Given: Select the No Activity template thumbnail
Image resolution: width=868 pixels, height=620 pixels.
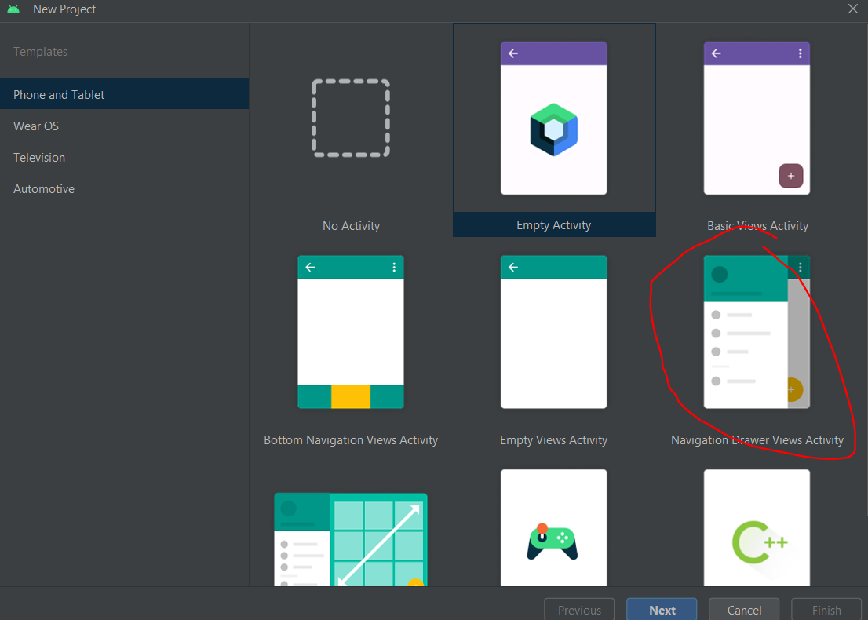Looking at the screenshot, I should [350, 118].
